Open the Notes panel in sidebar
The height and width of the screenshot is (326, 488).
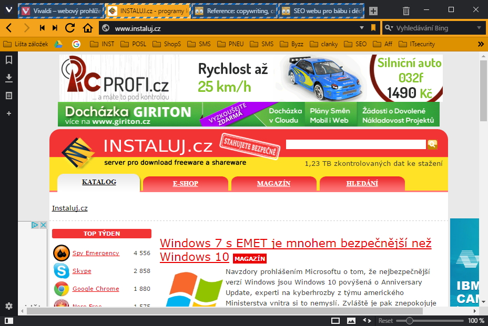pyautogui.click(x=9, y=96)
